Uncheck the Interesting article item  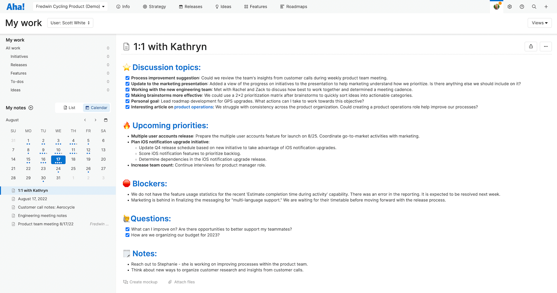point(127,107)
